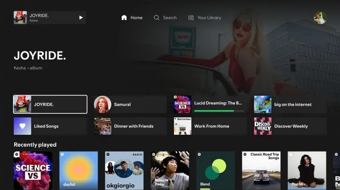Open Search via magnifying glass icon
The image size is (340, 190).
157,18
